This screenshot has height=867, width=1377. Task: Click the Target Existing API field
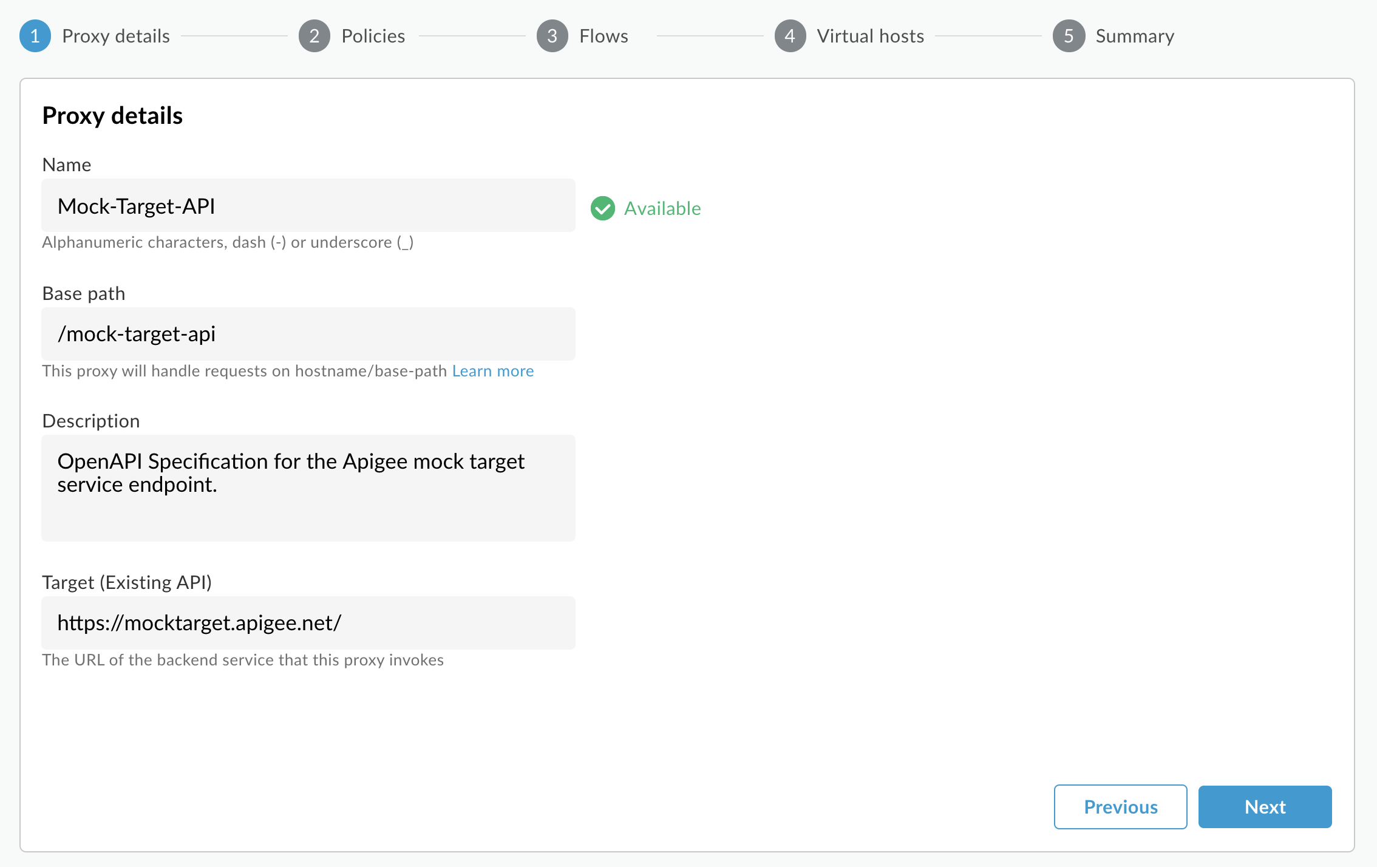[308, 621]
